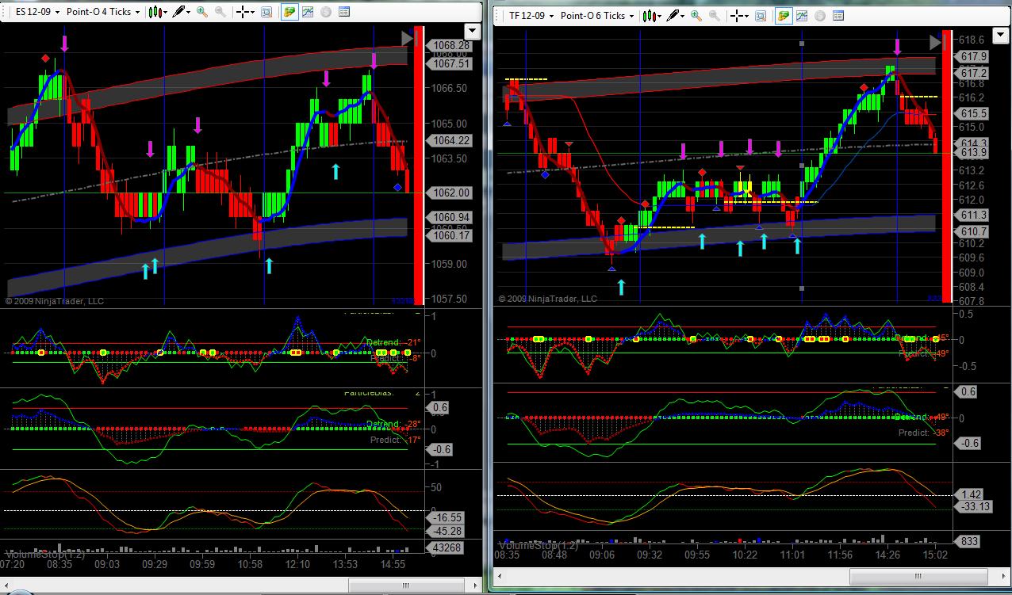Expand the corner dropdown arrow in ES chart
This screenshot has width=1012, height=595.
tap(472, 31)
